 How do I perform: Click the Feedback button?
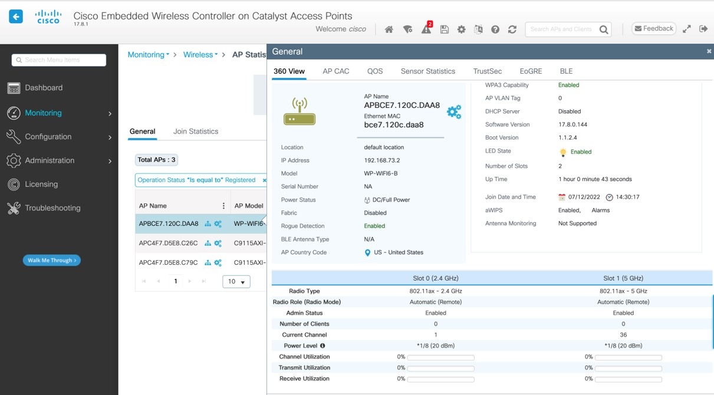(x=653, y=29)
